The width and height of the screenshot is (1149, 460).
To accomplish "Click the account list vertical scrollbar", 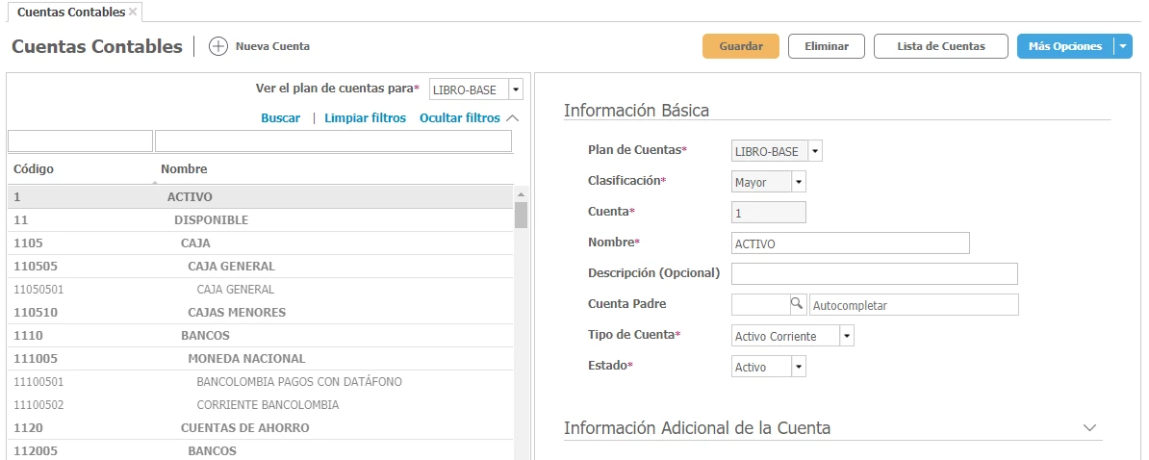I will tap(521, 215).
